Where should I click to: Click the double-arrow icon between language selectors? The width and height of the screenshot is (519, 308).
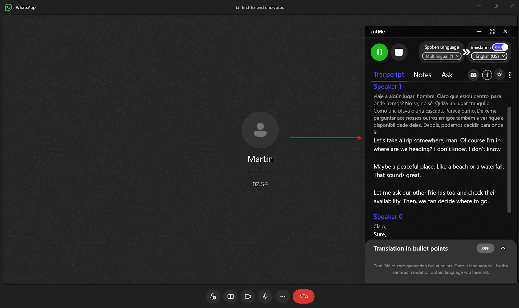[x=466, y=52]
